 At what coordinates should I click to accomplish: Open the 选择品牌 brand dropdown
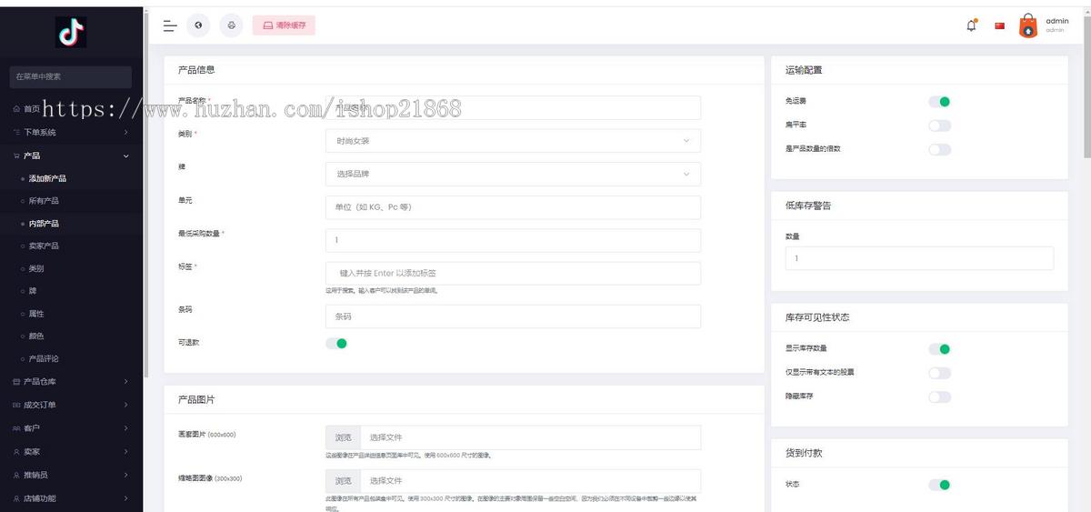[513, 174]
